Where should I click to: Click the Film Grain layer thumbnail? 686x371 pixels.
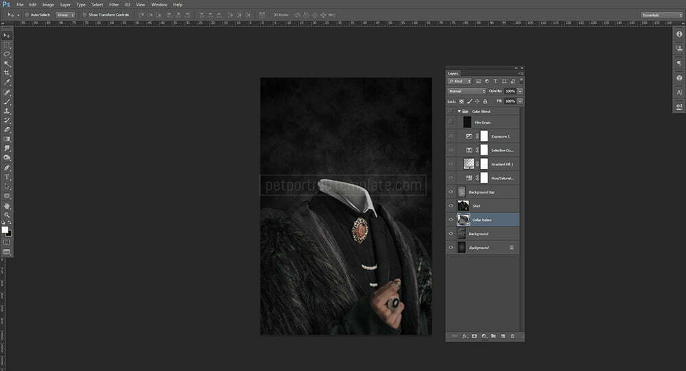(x=466, y=122)
